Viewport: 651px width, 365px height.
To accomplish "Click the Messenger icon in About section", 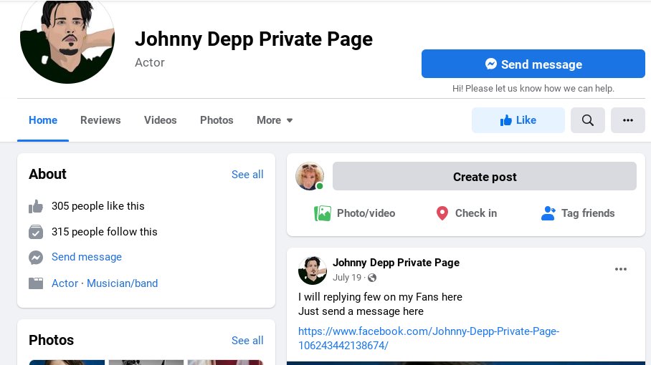I will (36, 258).
